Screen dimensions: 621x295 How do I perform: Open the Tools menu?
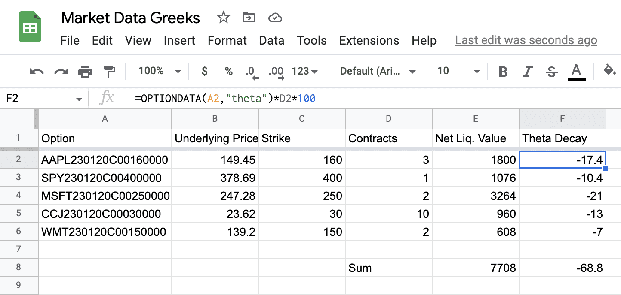(x=312, y=41)
